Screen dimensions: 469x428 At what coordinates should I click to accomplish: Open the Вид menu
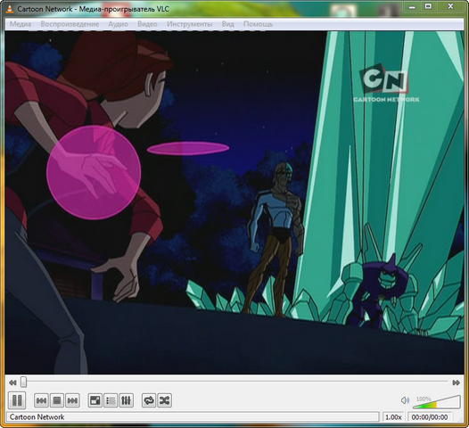tap(228, 24)
